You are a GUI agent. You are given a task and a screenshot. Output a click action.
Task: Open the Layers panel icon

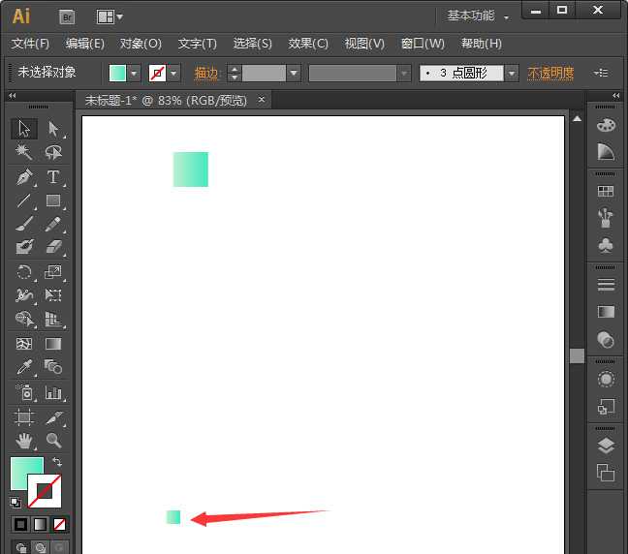606,446
